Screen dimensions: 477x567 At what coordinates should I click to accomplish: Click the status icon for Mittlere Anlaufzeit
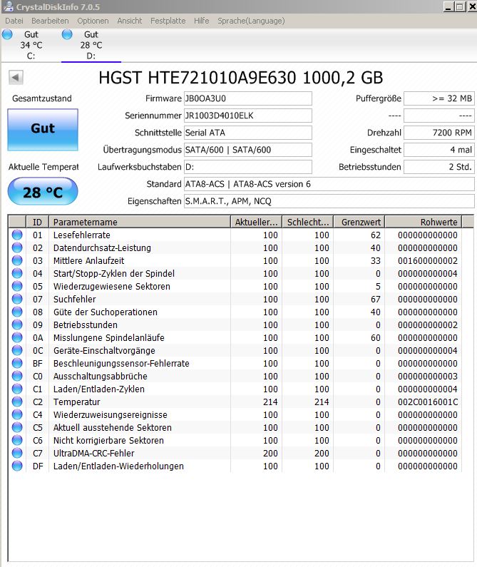(17, 260)
